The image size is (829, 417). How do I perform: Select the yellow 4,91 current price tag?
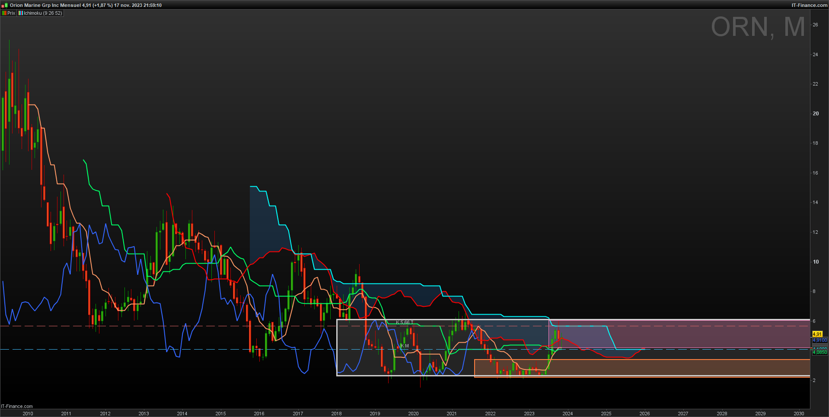tap(817, 334)
